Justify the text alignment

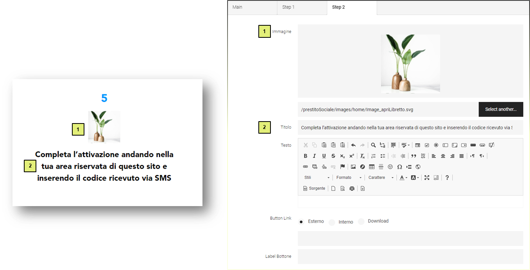coord(462,156)
